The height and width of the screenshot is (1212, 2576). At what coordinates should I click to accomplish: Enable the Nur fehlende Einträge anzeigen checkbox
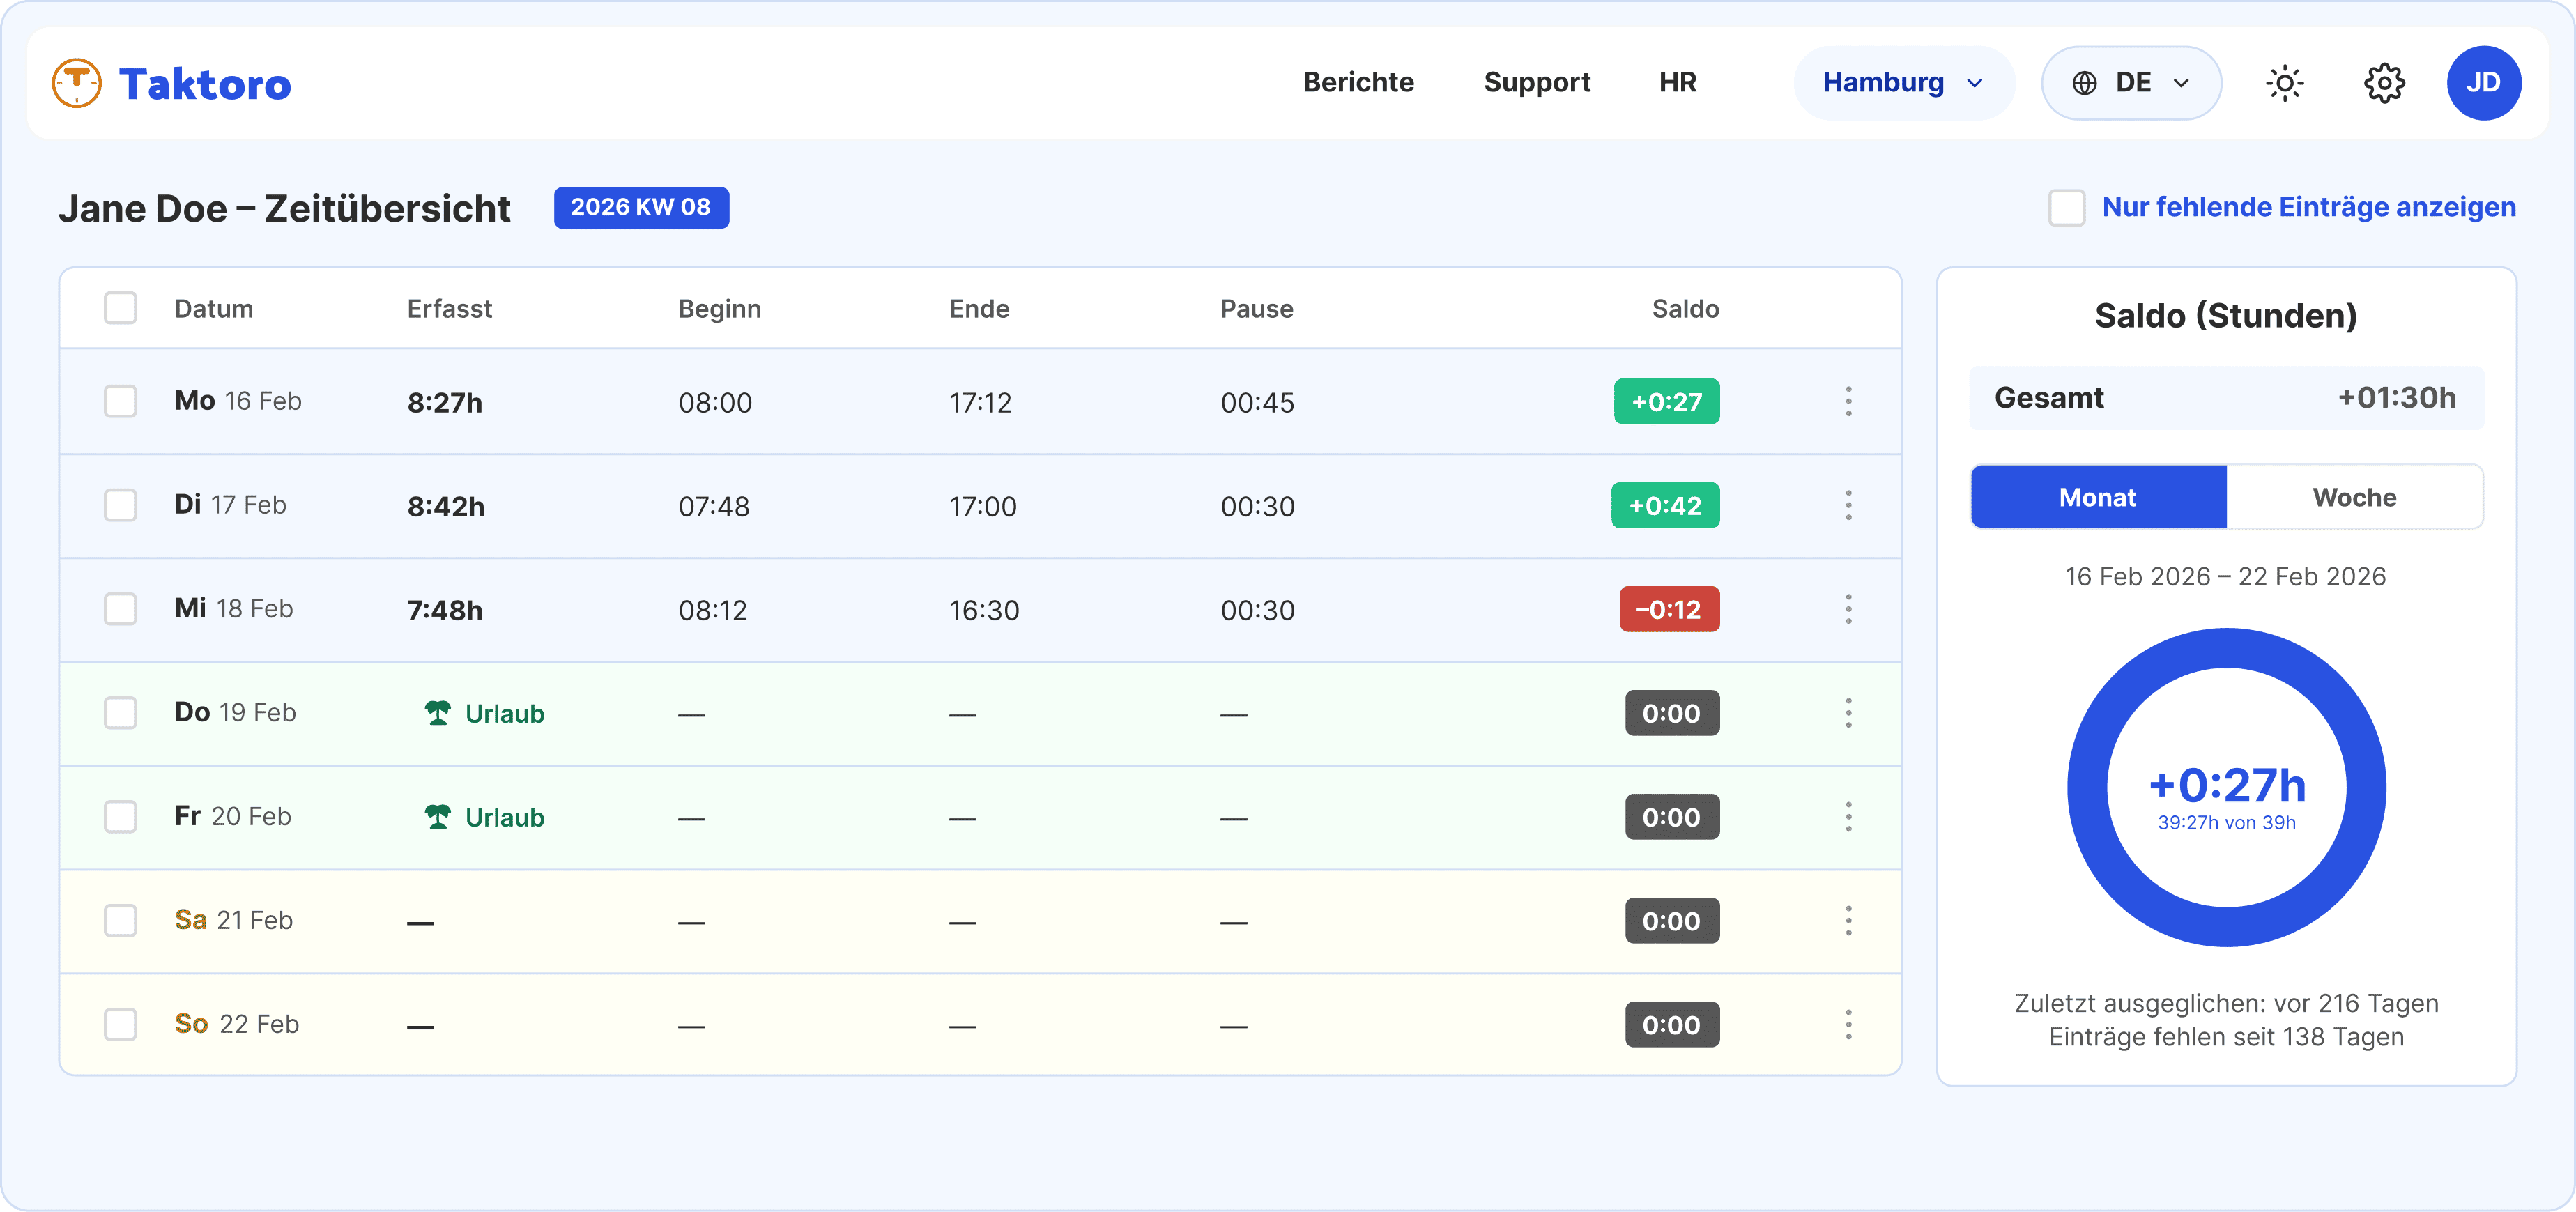(2067, 208)
